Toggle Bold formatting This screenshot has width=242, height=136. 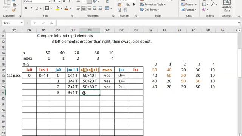26,8
